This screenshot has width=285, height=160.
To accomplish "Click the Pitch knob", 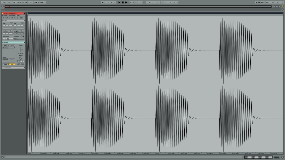I will pos(21,58).
